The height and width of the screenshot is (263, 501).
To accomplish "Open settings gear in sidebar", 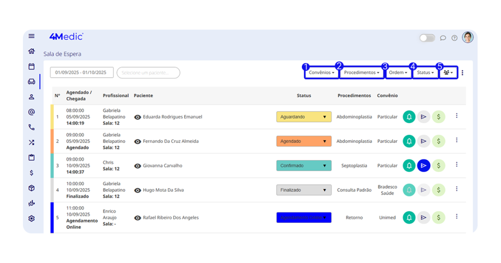I will (32, 219).
